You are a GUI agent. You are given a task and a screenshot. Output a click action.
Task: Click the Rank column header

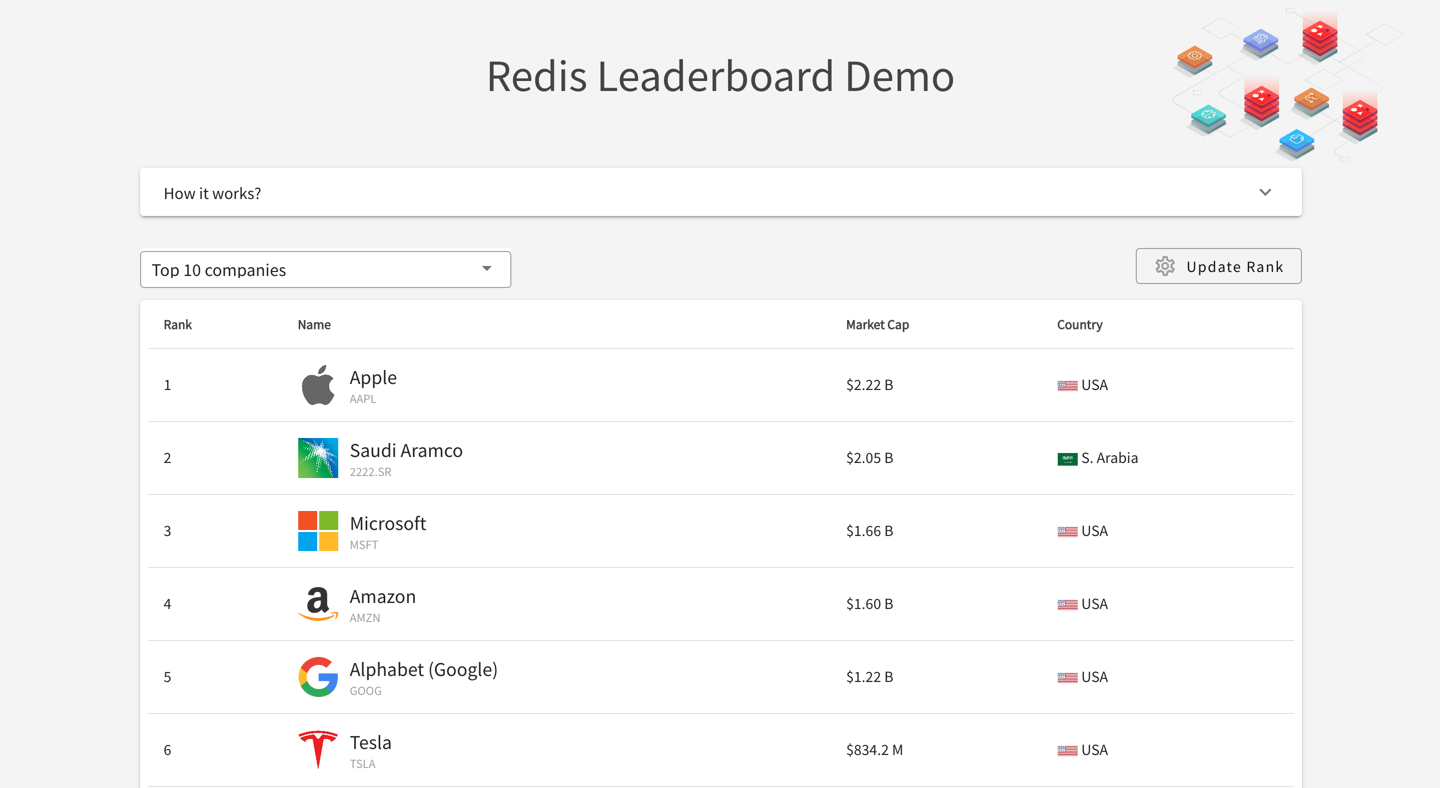click(177, 324)
